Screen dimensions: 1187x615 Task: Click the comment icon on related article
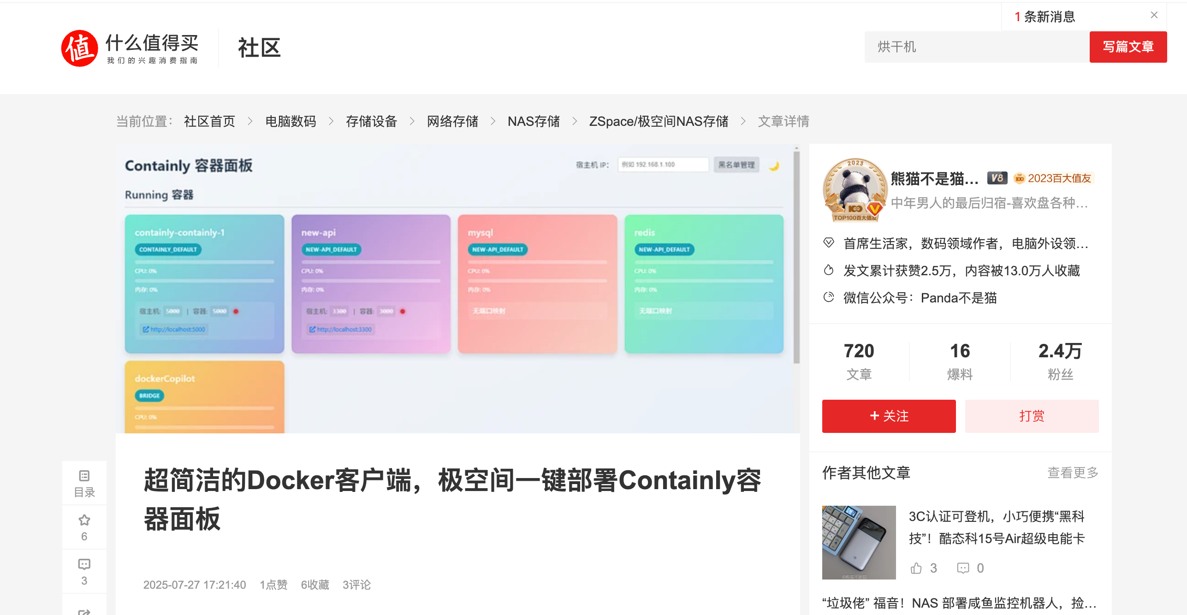point(963,568)
